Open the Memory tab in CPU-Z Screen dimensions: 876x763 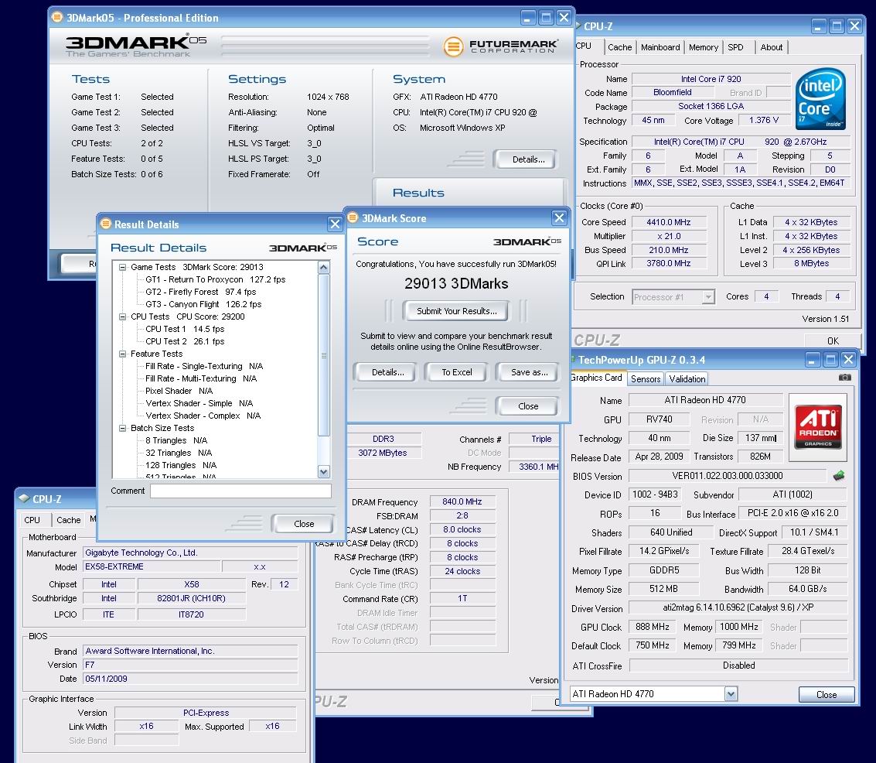704,47
